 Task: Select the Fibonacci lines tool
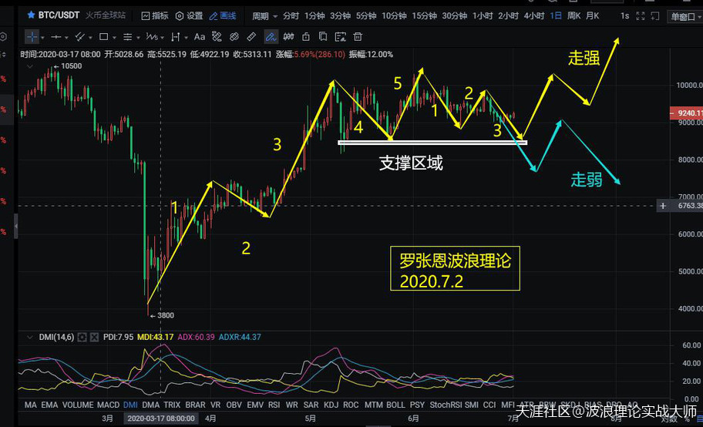coord(128,37)
